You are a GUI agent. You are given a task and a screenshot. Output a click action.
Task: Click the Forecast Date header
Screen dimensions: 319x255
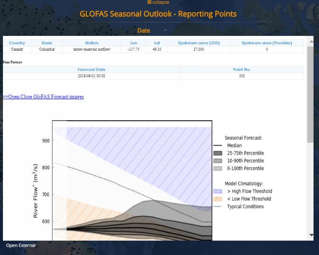[x=91, y=70]
